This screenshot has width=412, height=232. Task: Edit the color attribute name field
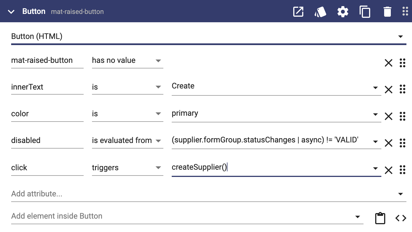pyautogui.click(x=47, y=114)
